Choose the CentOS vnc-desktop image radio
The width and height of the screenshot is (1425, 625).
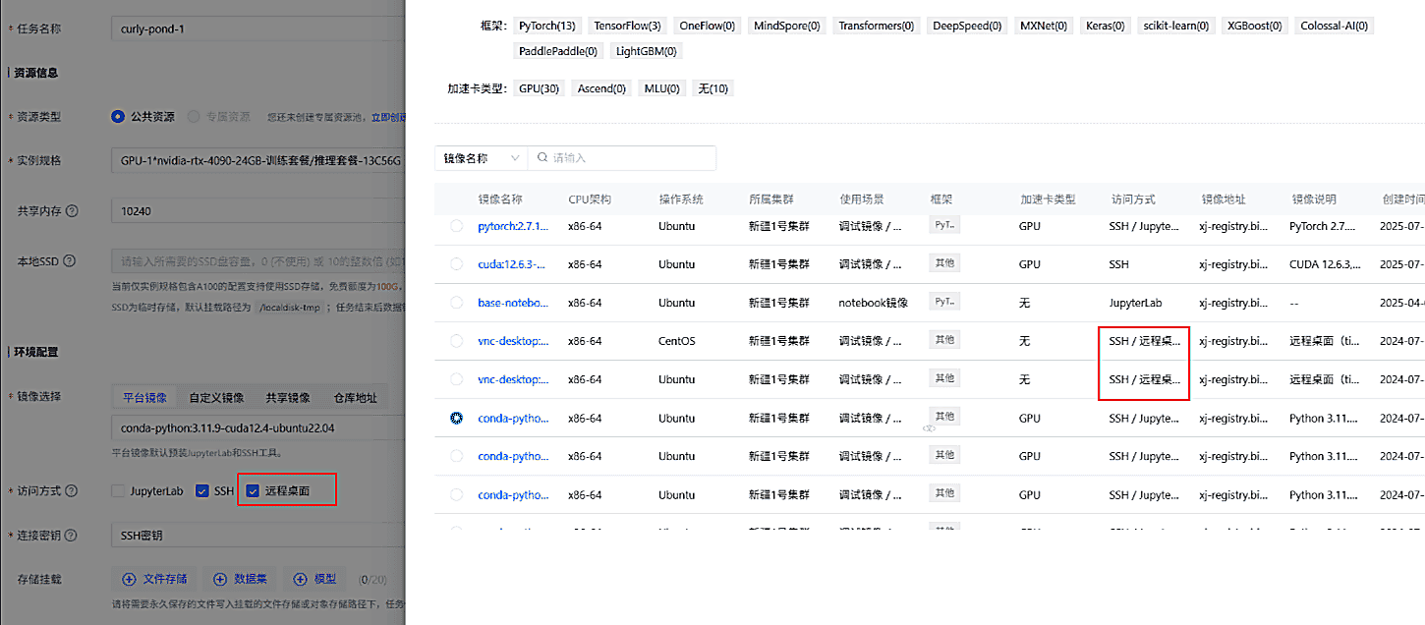[456, 341]
